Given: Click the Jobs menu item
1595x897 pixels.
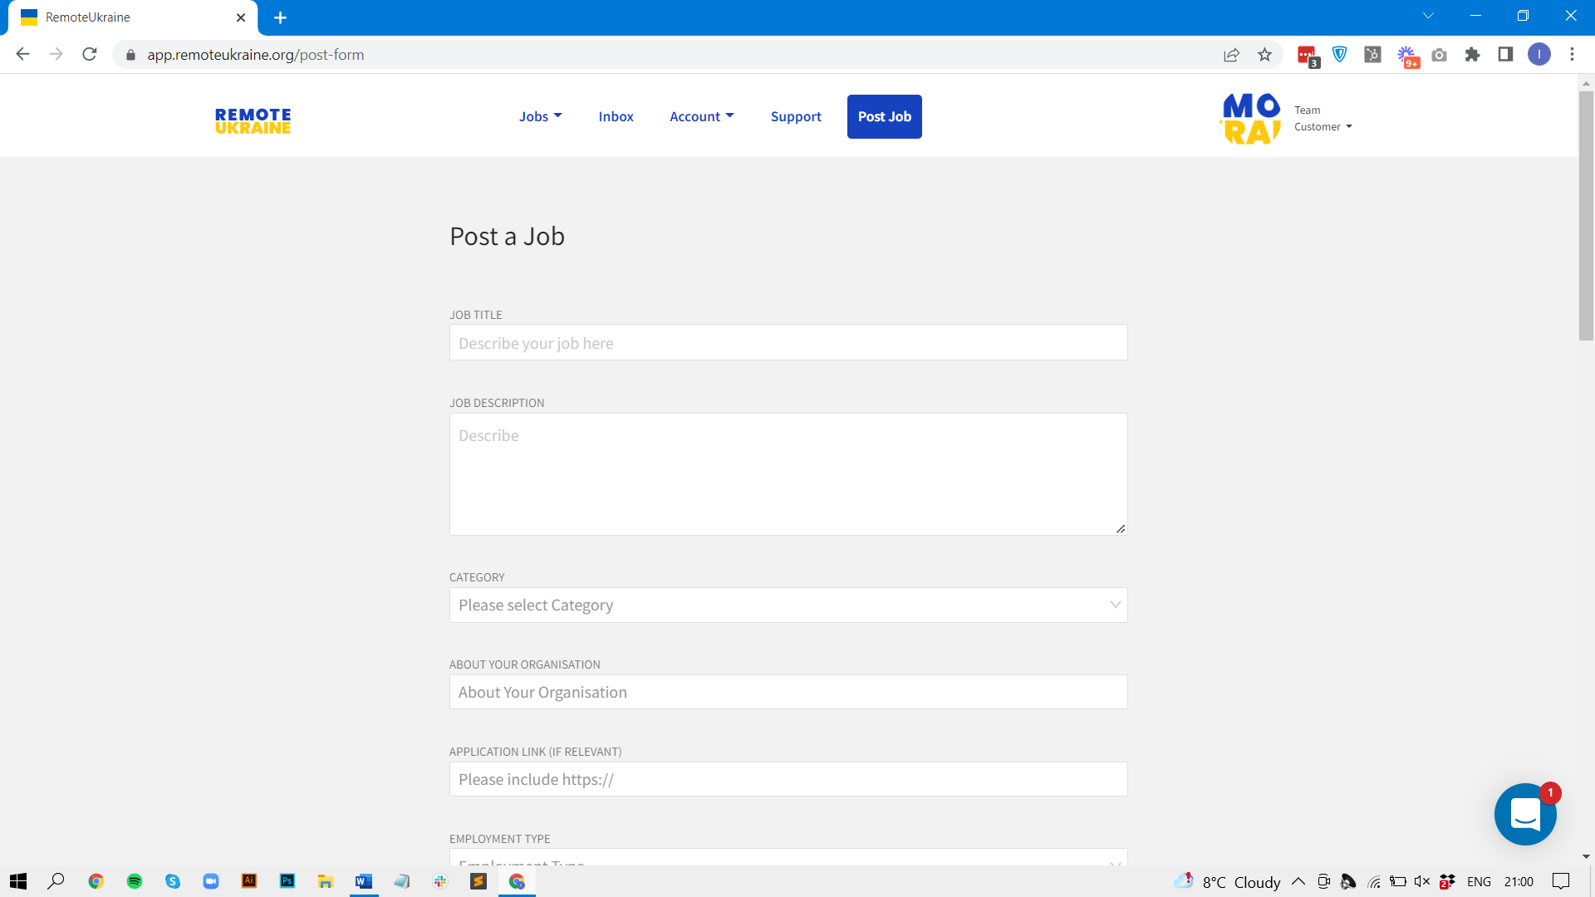Looking at the screenshot, I should [539, 116].
